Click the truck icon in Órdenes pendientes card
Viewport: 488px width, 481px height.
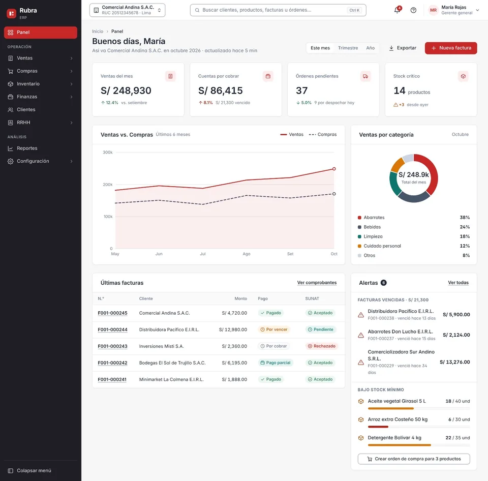[x=365, y=76]
